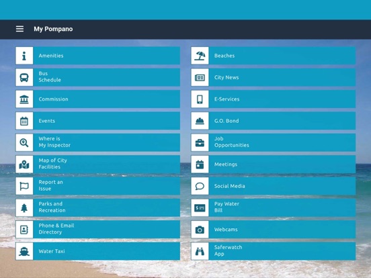Viewport: 371px width, 278px height.
Task: Click the Webcams camera icon
Action: click(200, 230)
